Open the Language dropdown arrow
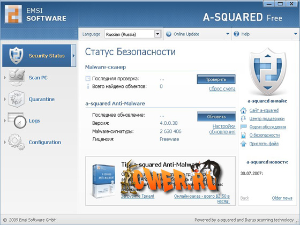Screen dimensions: 300x225 click(x=157, y=34)
